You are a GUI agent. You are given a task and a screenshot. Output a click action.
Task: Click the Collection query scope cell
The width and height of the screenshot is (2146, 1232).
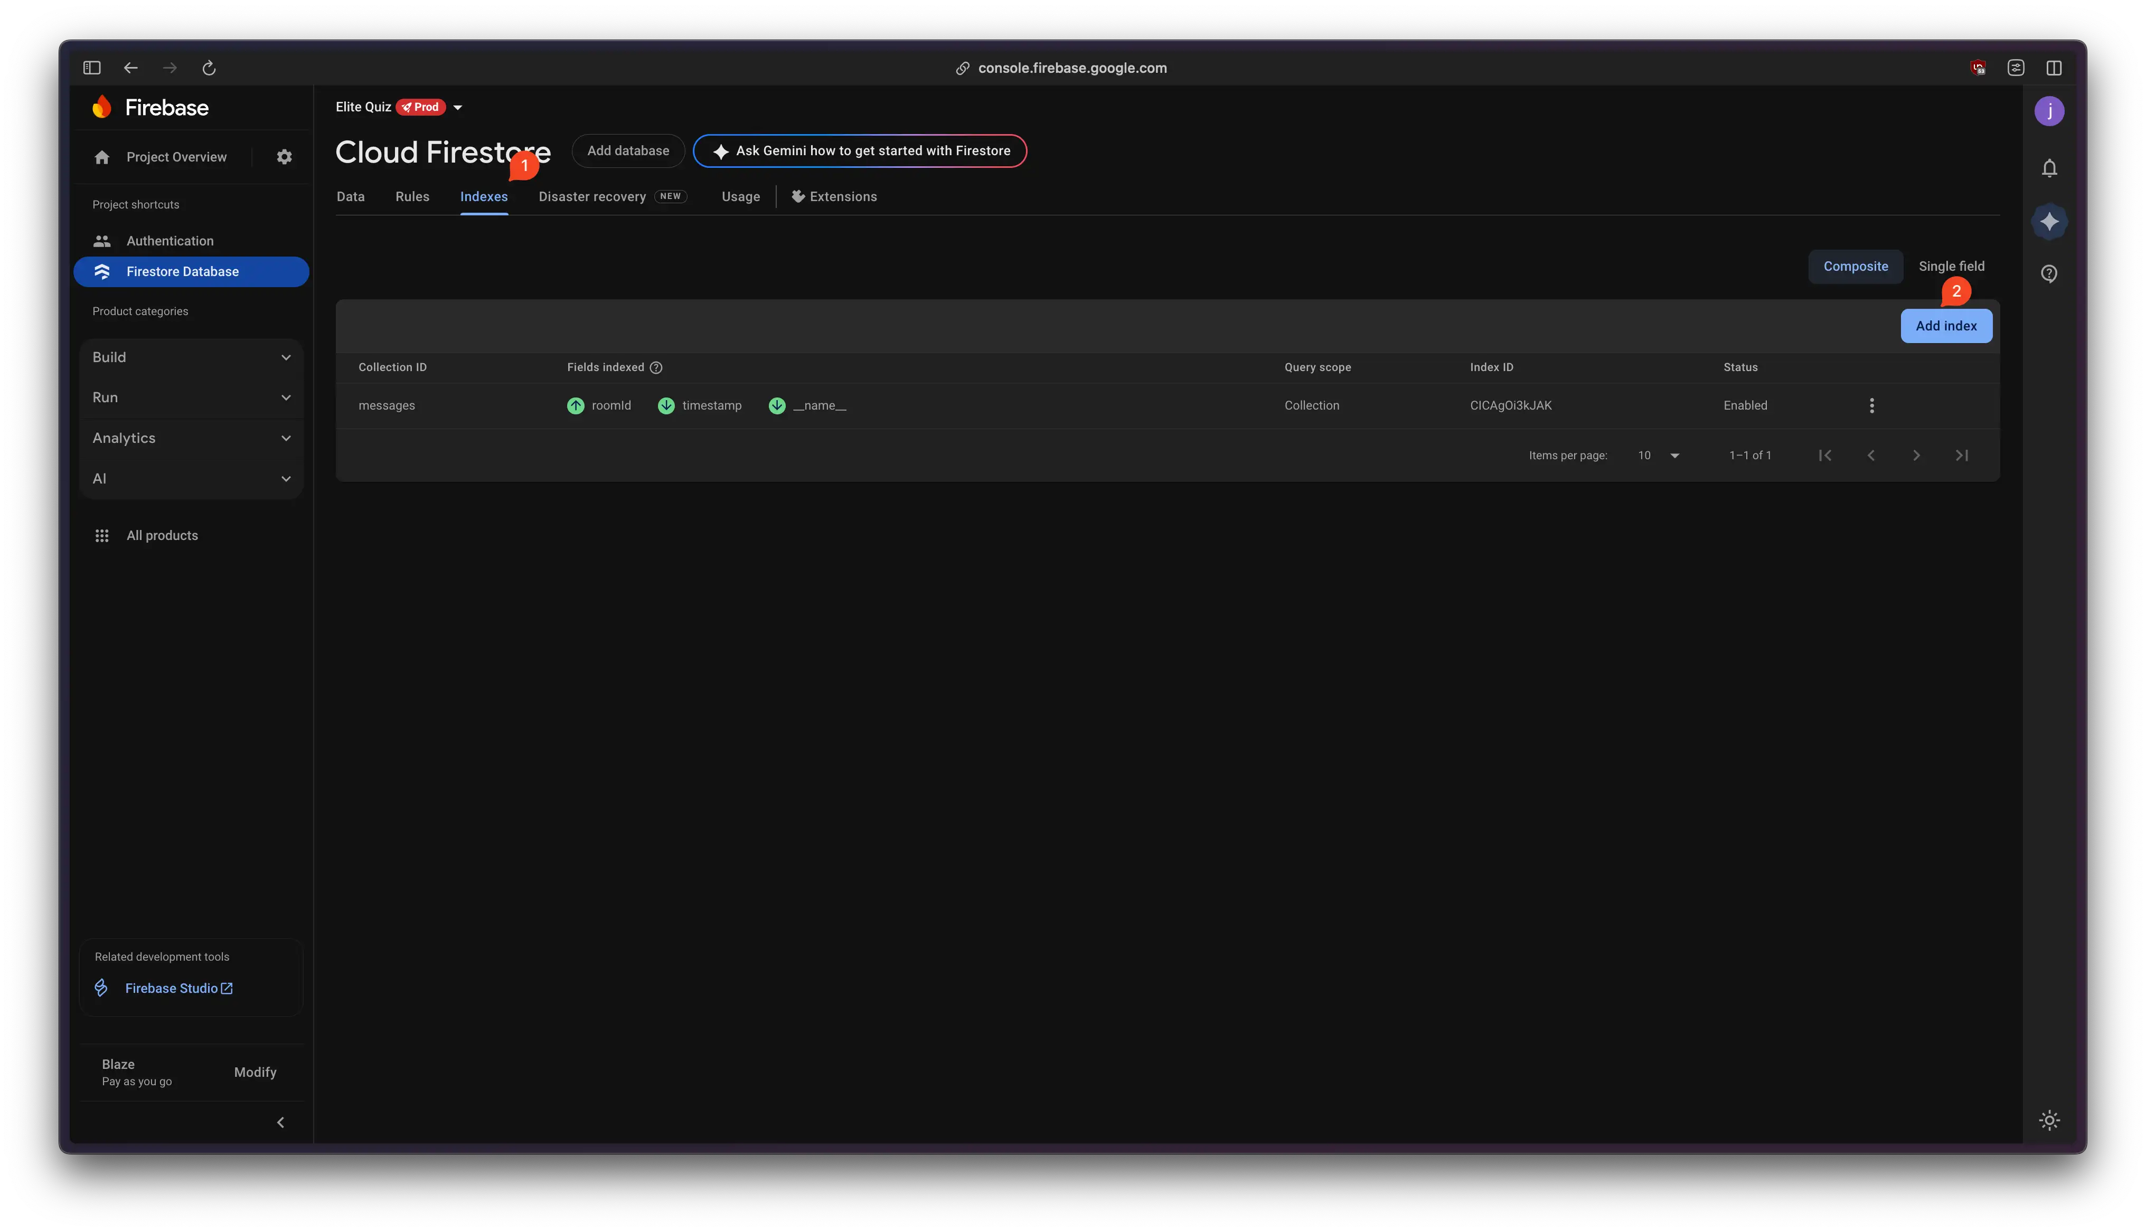(1312, 405)
